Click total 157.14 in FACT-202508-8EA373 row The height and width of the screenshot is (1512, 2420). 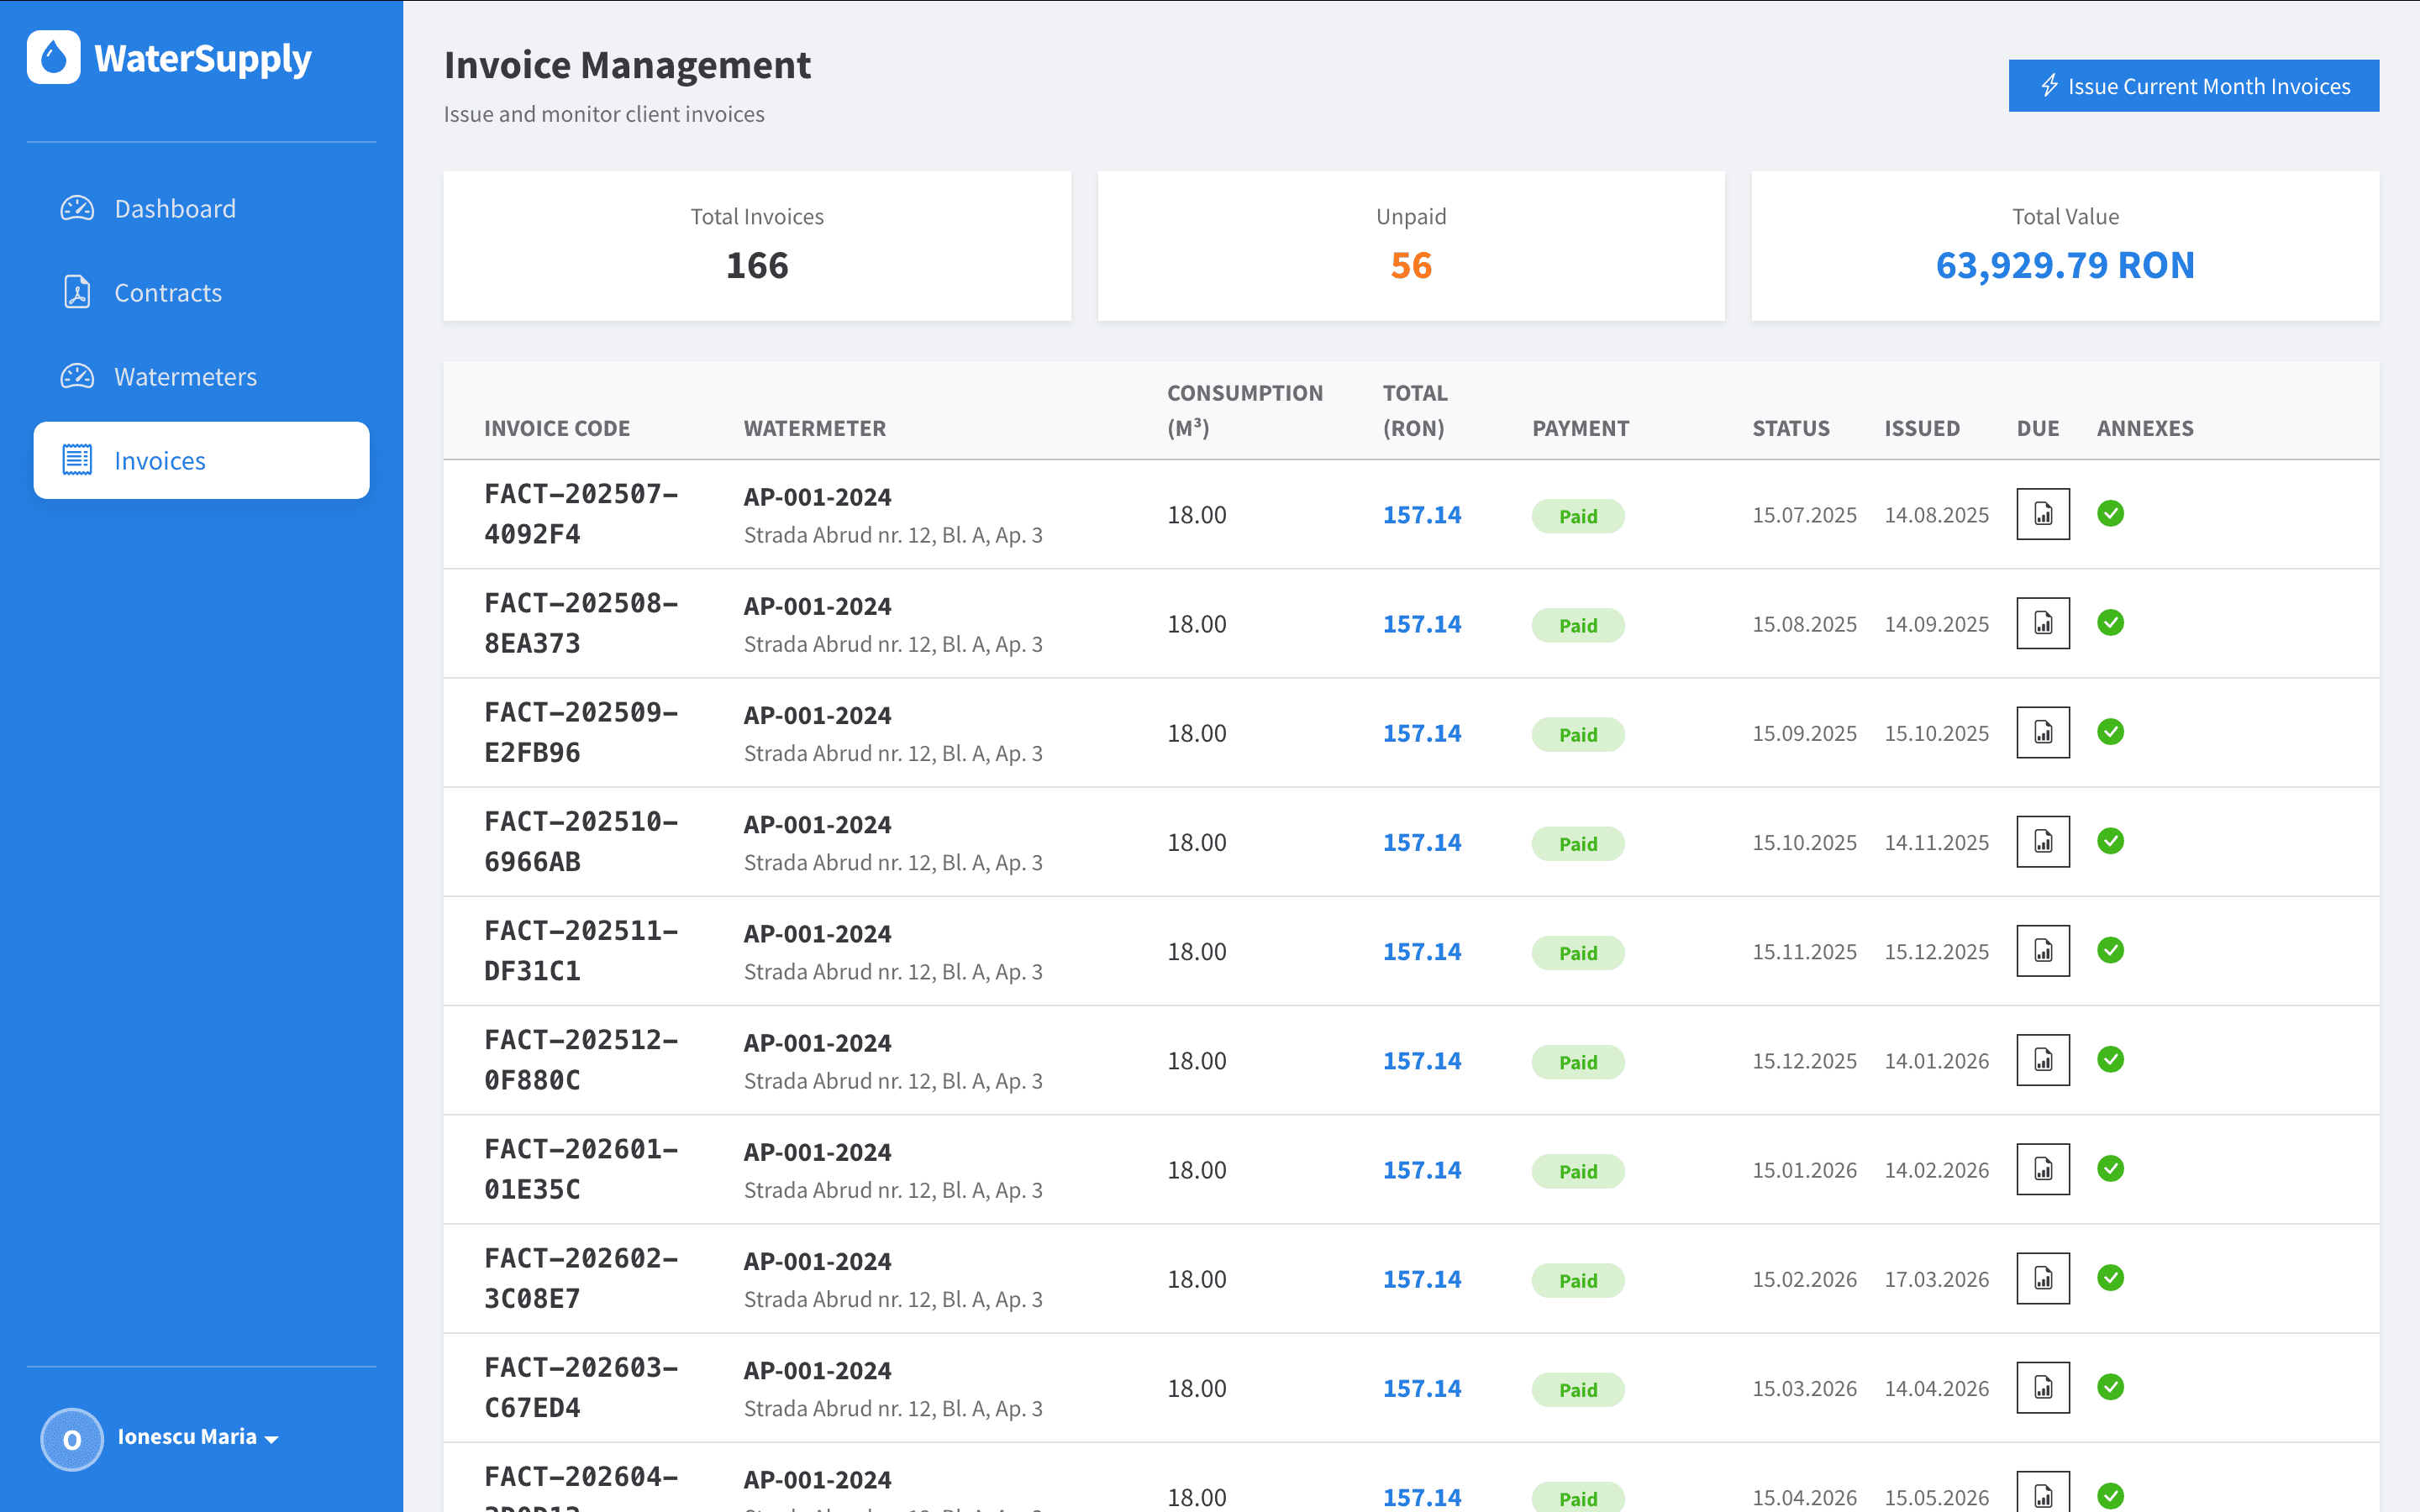[x=1422, y=624]
